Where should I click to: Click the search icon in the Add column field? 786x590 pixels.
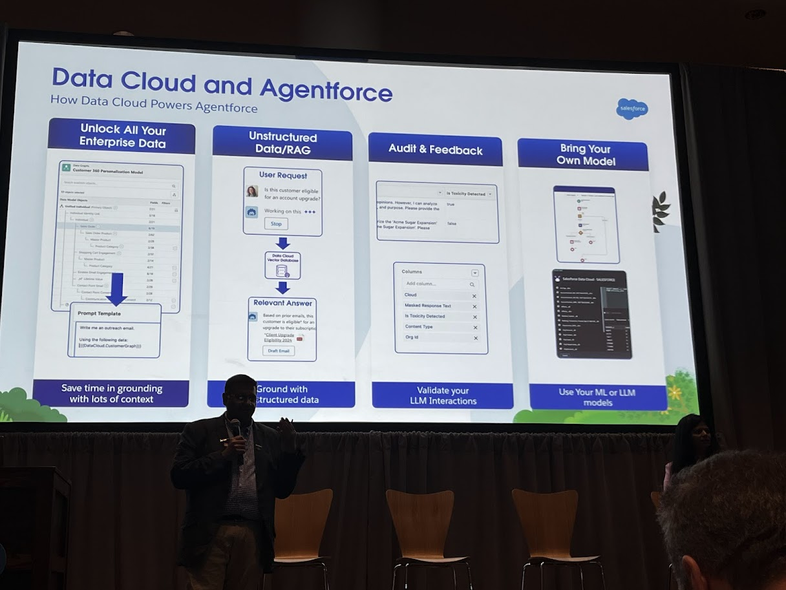click(x=473, y=285)
